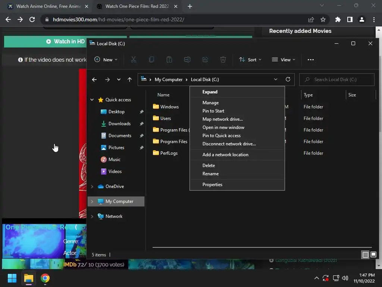Open Chrome three-dot menu
The width and height of the screenshot is (382, 287).
[374, 19]
